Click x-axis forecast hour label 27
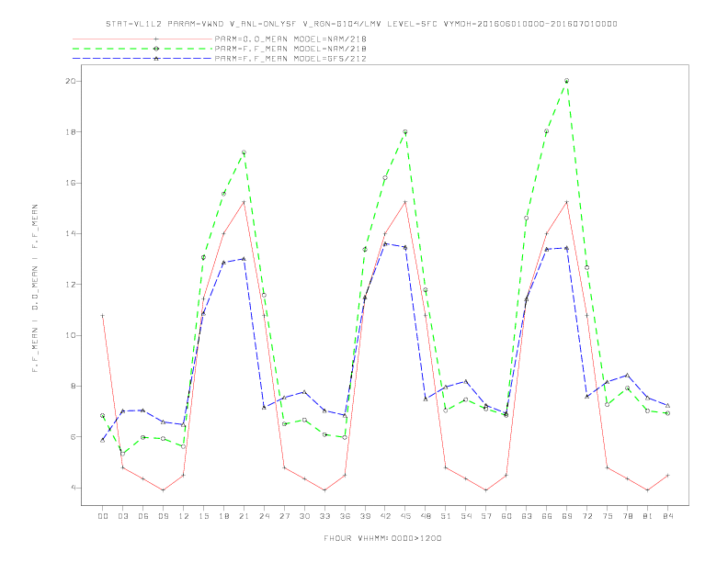The image size is (728, 562). pos(284,516)
